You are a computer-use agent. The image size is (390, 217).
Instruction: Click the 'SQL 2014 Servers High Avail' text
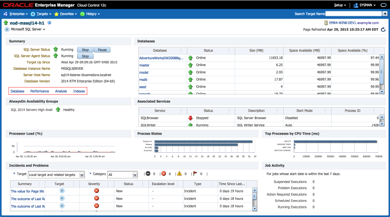click(32, 110)
